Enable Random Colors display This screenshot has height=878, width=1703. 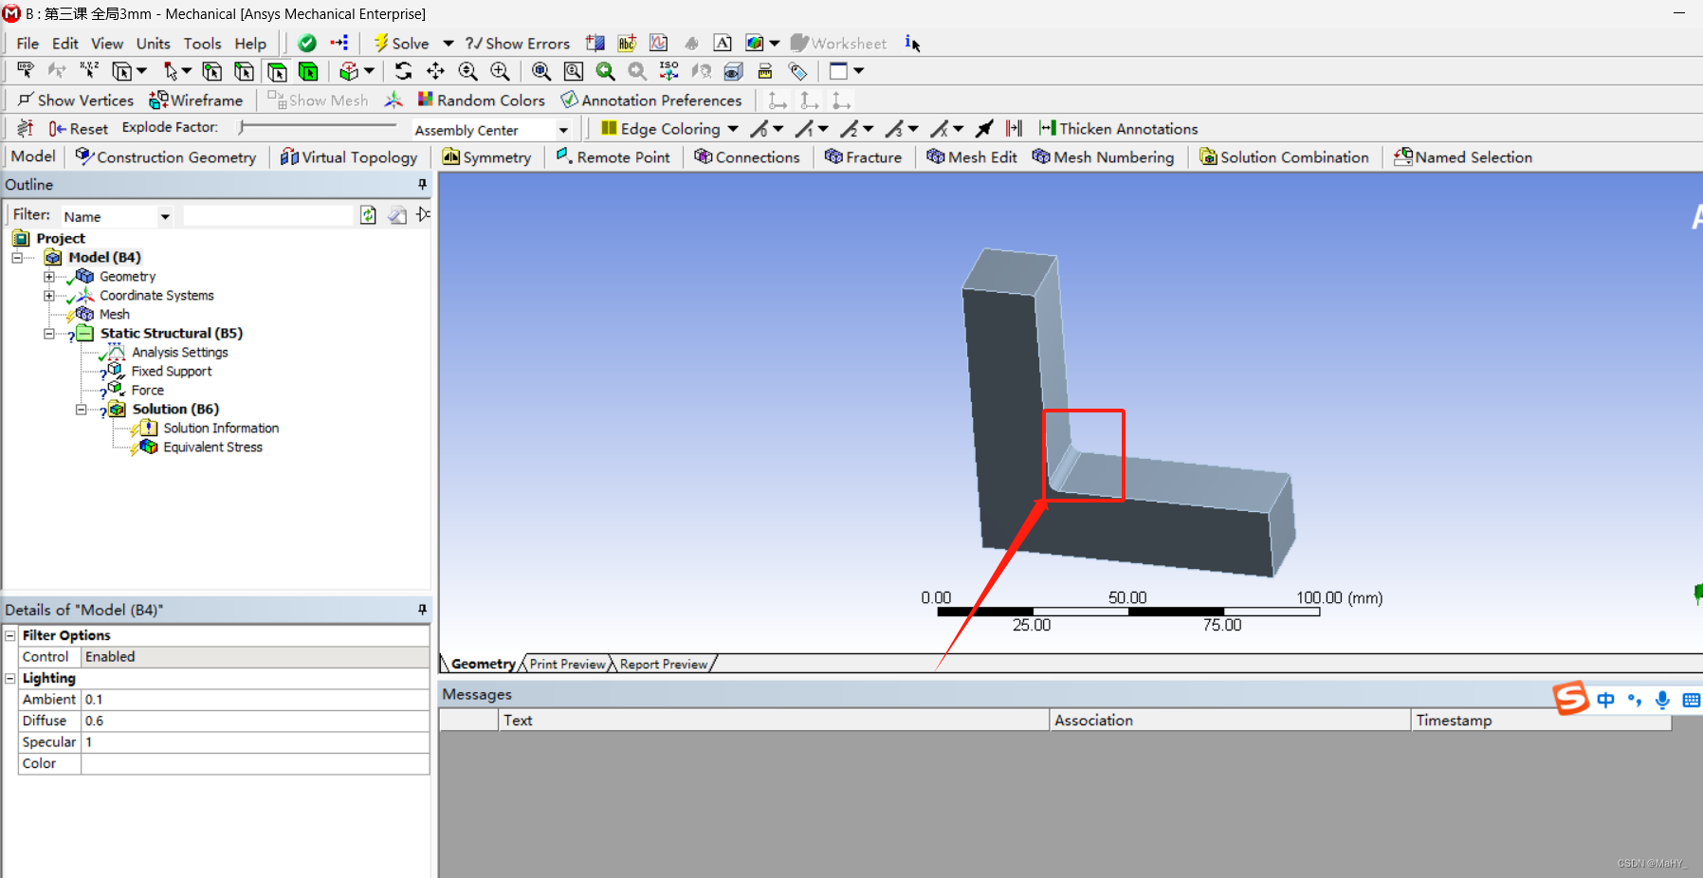pyautogui.click(x=482, y=100)
